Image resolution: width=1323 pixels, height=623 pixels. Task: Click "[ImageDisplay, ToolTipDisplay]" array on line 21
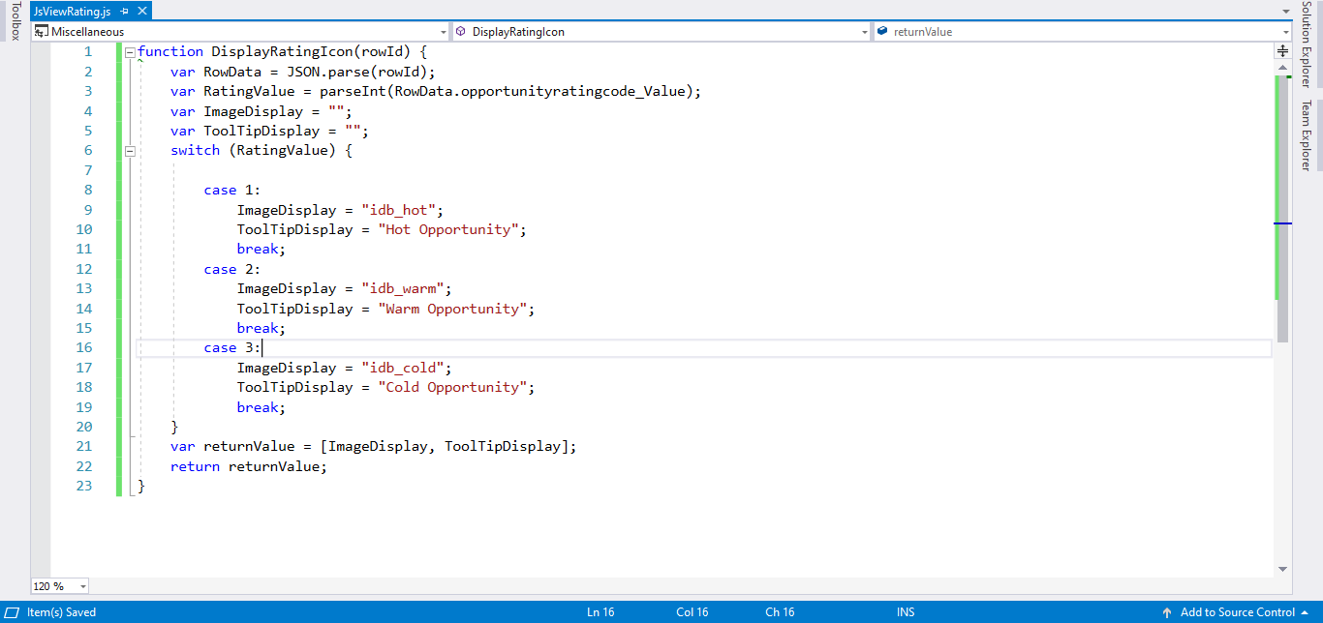[x=444, y=447]
